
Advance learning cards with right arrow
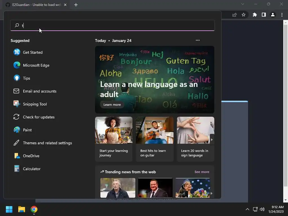(212, 139)
